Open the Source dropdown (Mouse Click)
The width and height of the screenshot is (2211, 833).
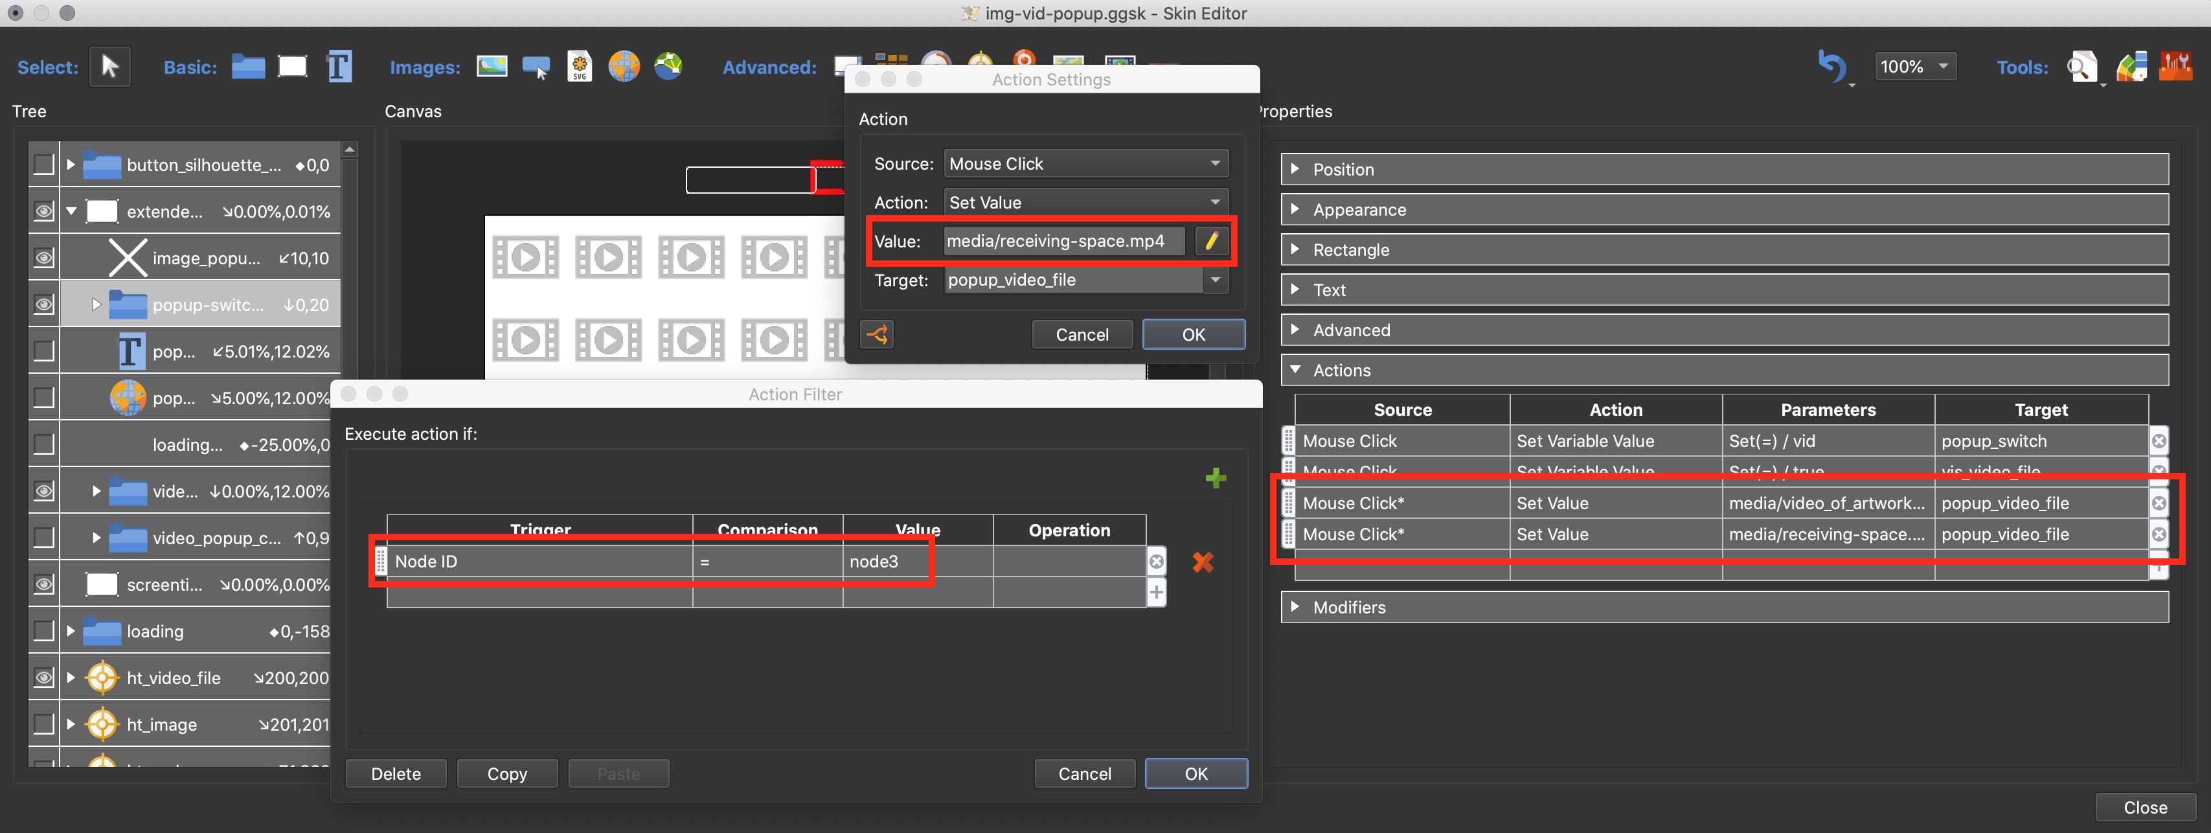pyautogui.click(x=1086, y=163)
